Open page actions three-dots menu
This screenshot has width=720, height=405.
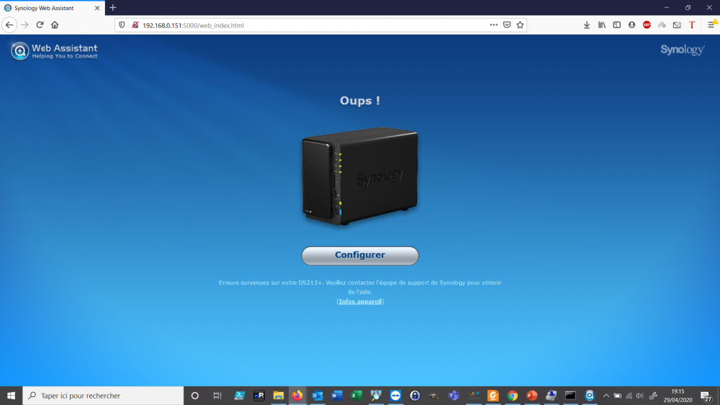(494, 25)
